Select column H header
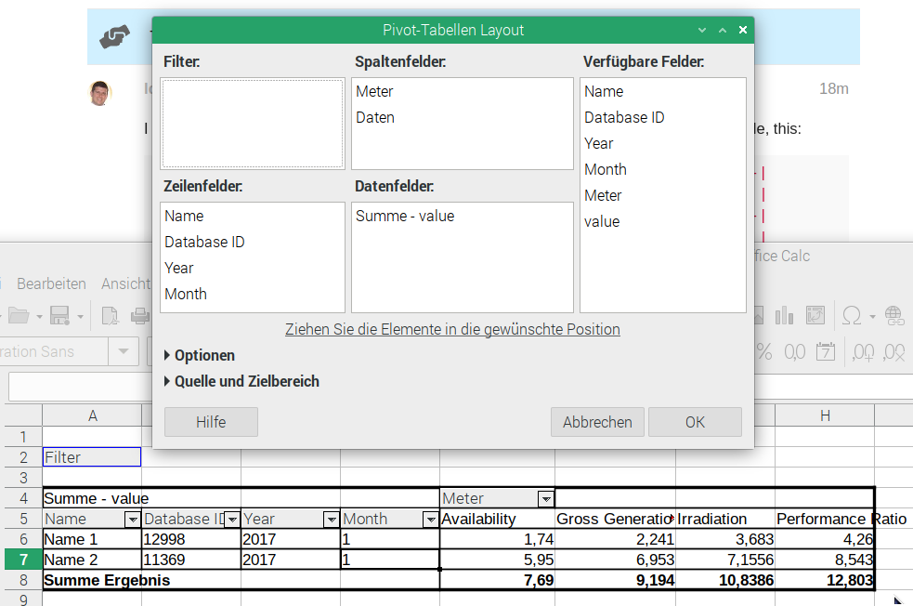 pos(825,416)
